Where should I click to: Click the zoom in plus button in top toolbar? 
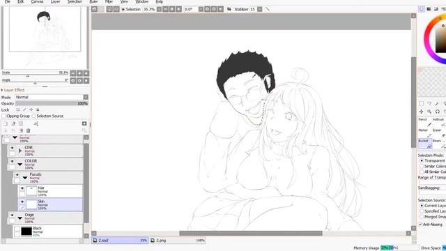172,9
